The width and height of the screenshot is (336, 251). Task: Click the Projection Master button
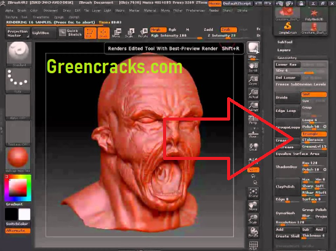18,33
